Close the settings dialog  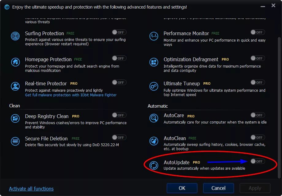(273, 6)
